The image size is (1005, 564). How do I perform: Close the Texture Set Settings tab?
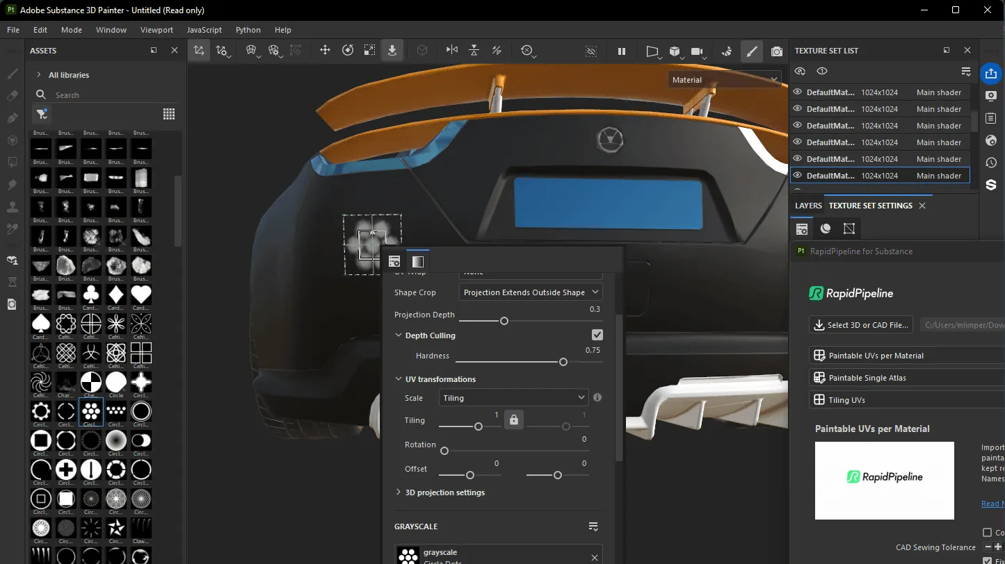click(x=922, y=206)
